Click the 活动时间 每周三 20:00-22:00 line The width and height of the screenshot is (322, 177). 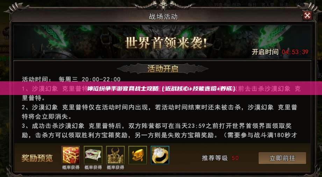(x=71, y=79)
